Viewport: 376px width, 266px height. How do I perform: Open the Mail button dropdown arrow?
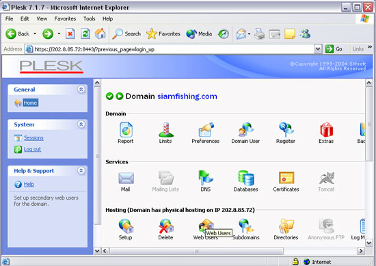(x=249, y=34)
